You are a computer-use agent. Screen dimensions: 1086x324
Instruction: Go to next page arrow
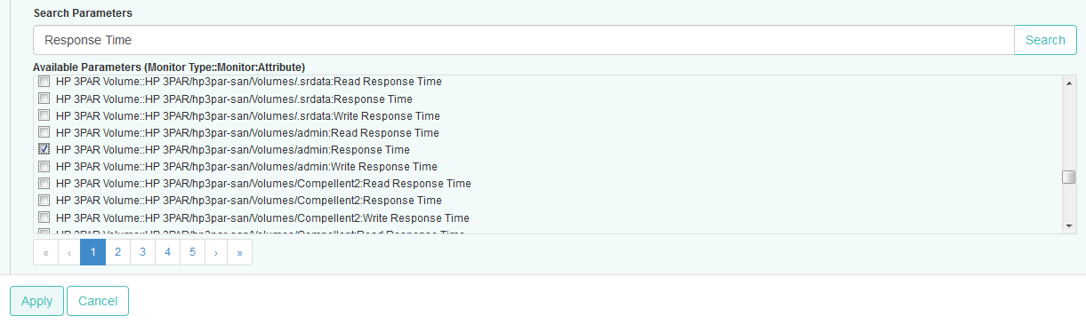point(216,252)
